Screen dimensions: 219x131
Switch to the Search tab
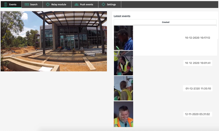point(32,4)
